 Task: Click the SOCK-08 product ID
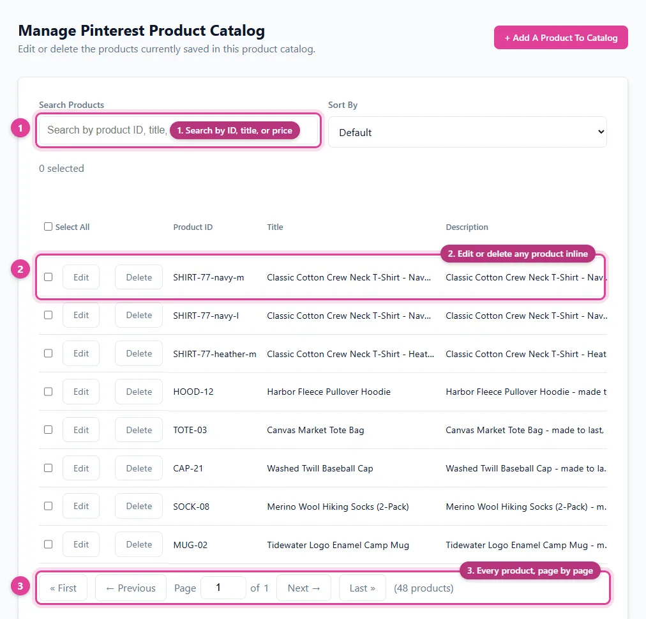(x=191, y=507)
